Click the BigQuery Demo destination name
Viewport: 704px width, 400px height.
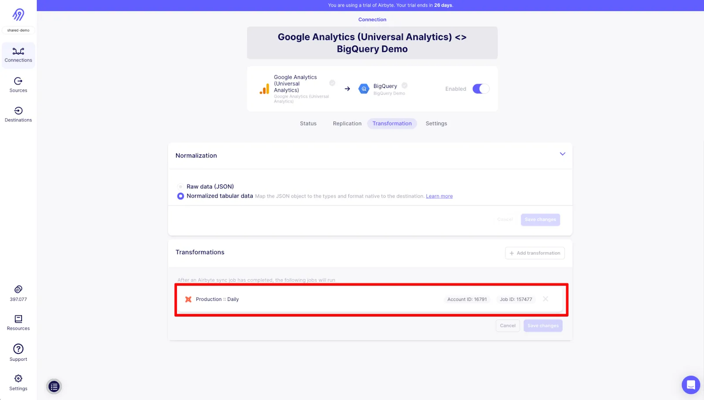[x=389, y=93]
